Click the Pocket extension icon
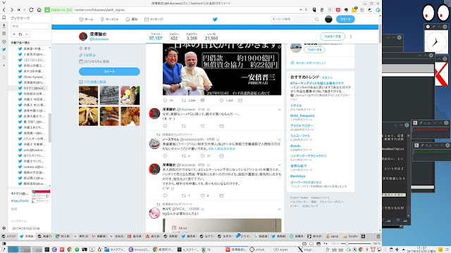Screen dimensions: 451x253 coord(338,10)
